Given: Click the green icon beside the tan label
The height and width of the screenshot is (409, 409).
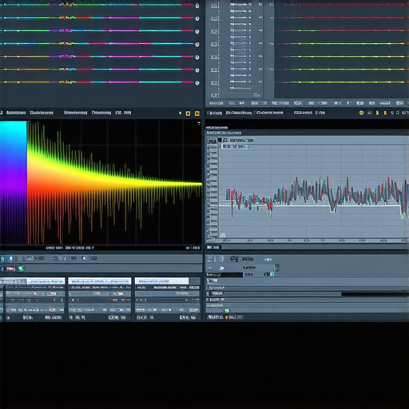Looking at the screenshot, I should click(21, 268).
